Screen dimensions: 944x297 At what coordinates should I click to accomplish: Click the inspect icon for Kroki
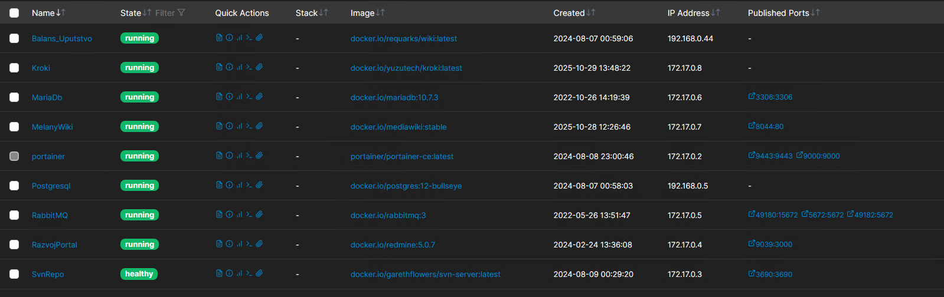point(229,67)
